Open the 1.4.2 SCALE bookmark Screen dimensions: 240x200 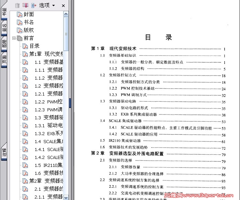coord(49,157)
